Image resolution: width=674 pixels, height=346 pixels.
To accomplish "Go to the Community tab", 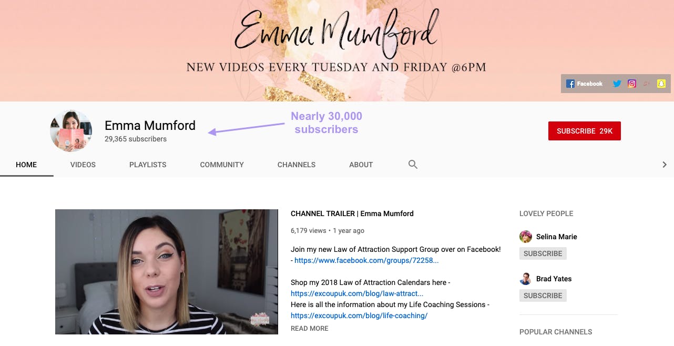I will pyautogui.click(x=222, y=165).
